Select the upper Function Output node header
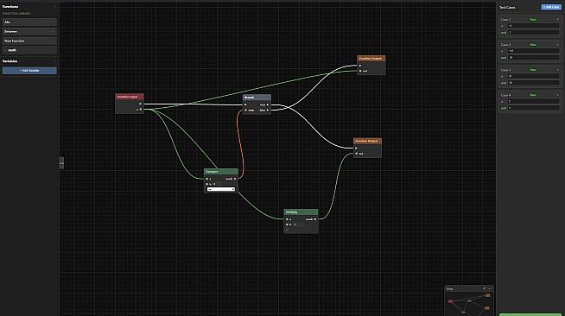The width and height of the screenshot is (565, 316). tap(371, 59)
